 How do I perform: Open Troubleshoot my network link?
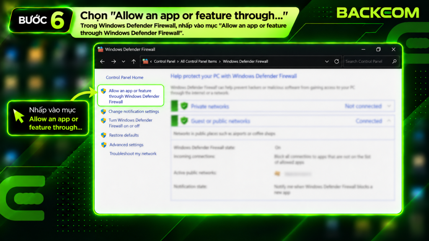point(133,154)
